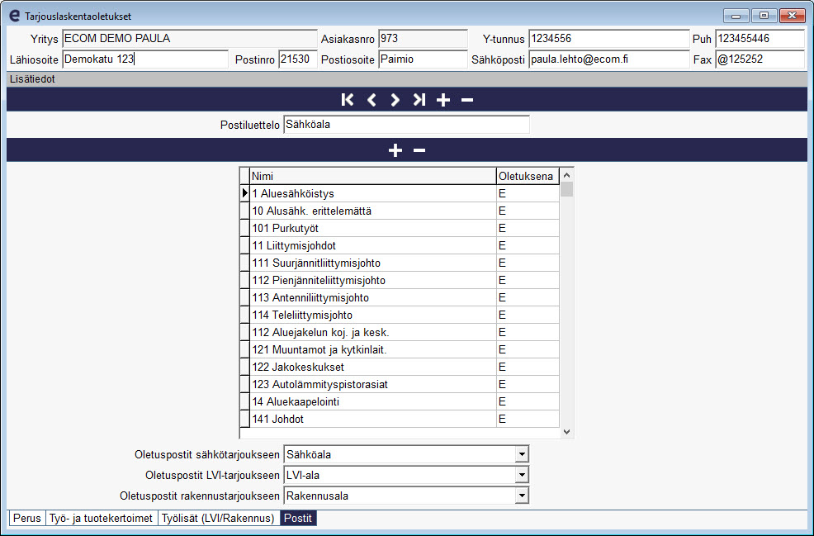This screenshot has width=814, height=536.
Task: Open Oletuspostit rakennustarjoukseen dropdown
Action: click(x=522, y=496)
